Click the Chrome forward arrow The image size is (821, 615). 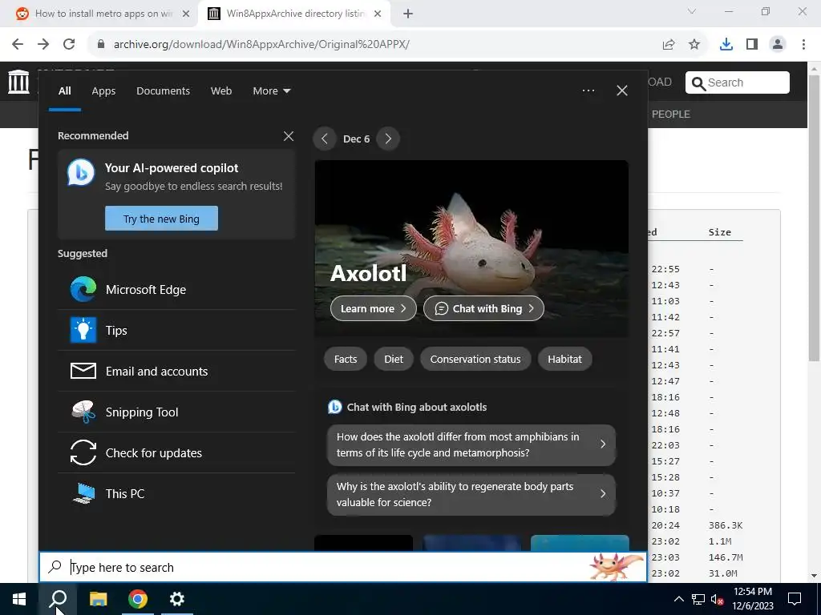click(x=43, y=44)
